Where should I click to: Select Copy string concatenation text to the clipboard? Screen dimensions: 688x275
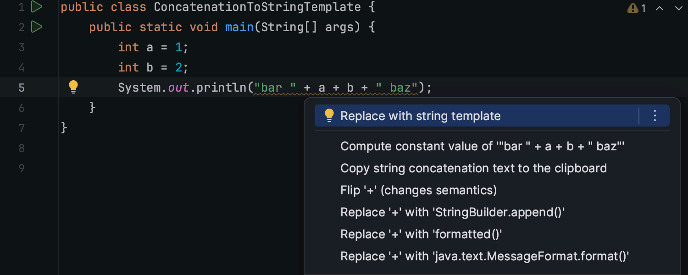pyautogui.click(x=473, y=168)
